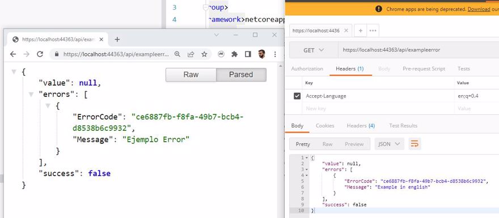Collapse the errors array in Chrome
499x218 pixels.
click(31, 94)
